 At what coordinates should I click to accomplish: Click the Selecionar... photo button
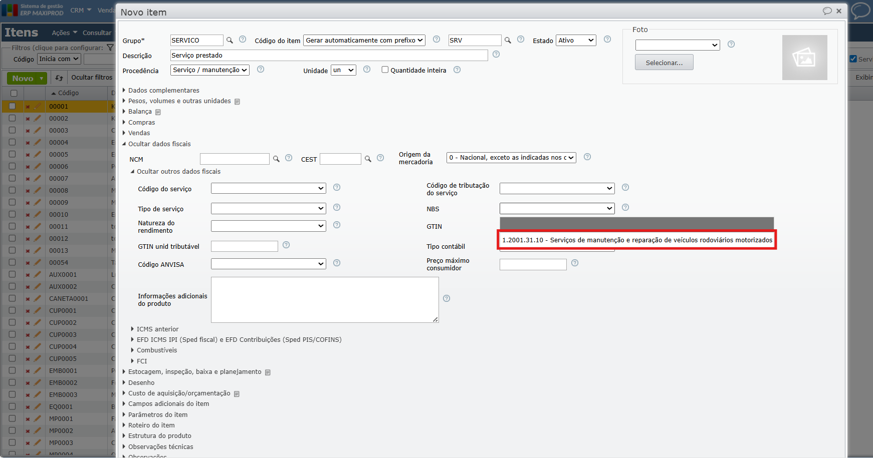pyautogui.click(x=664, y=63)
